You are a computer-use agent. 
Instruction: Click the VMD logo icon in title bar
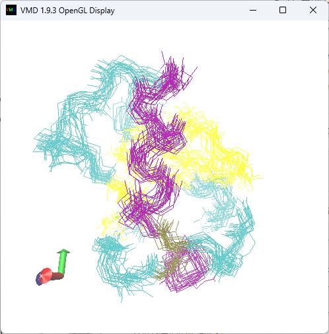11,10
